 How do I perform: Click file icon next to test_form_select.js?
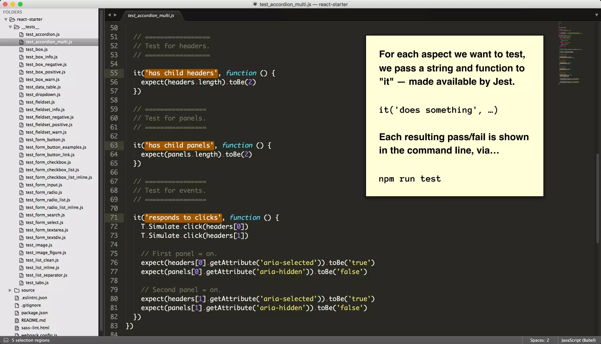point(21,223)
